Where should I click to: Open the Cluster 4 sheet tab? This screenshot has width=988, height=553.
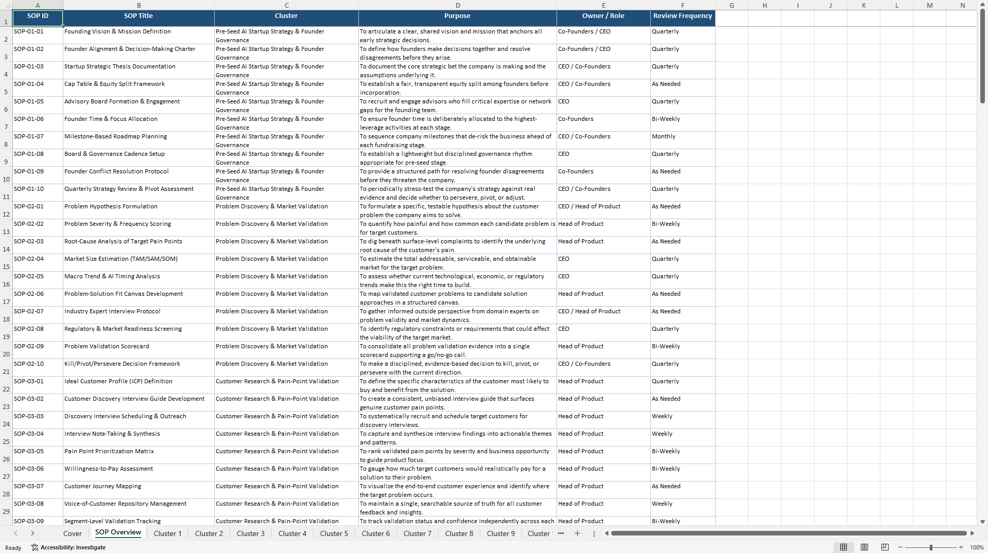(292, 533)
